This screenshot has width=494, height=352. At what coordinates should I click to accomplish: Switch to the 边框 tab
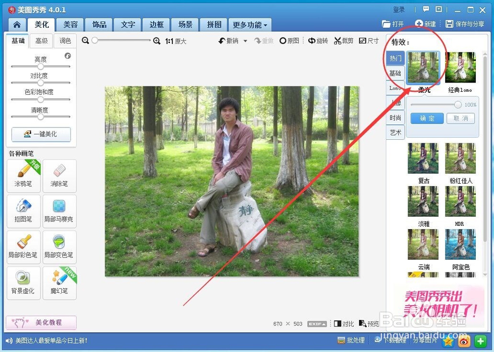(x=157, y=25)
